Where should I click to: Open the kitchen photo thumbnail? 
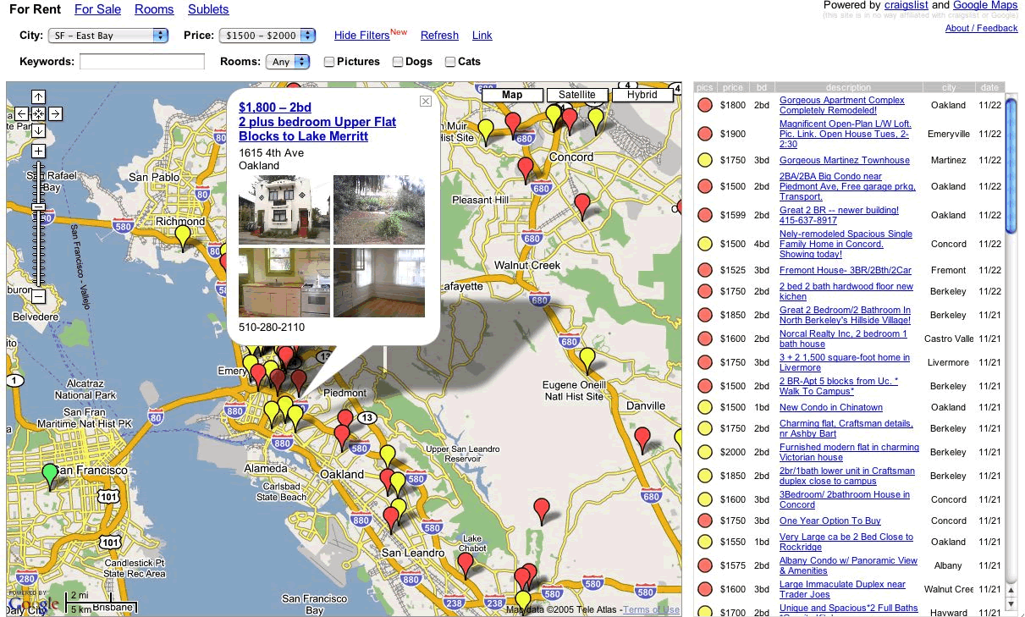tap(284, 283)
